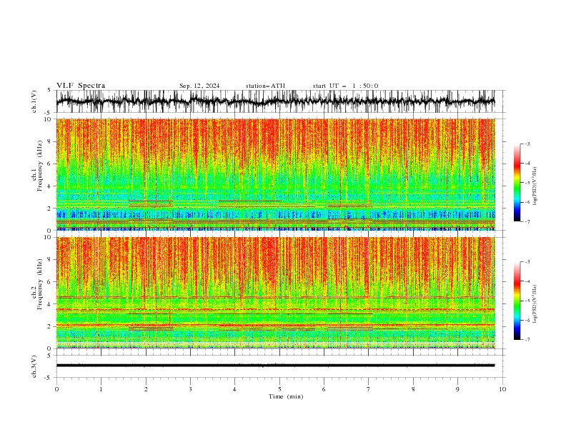Click the "1" tick on the time axis

pos(101,389)
